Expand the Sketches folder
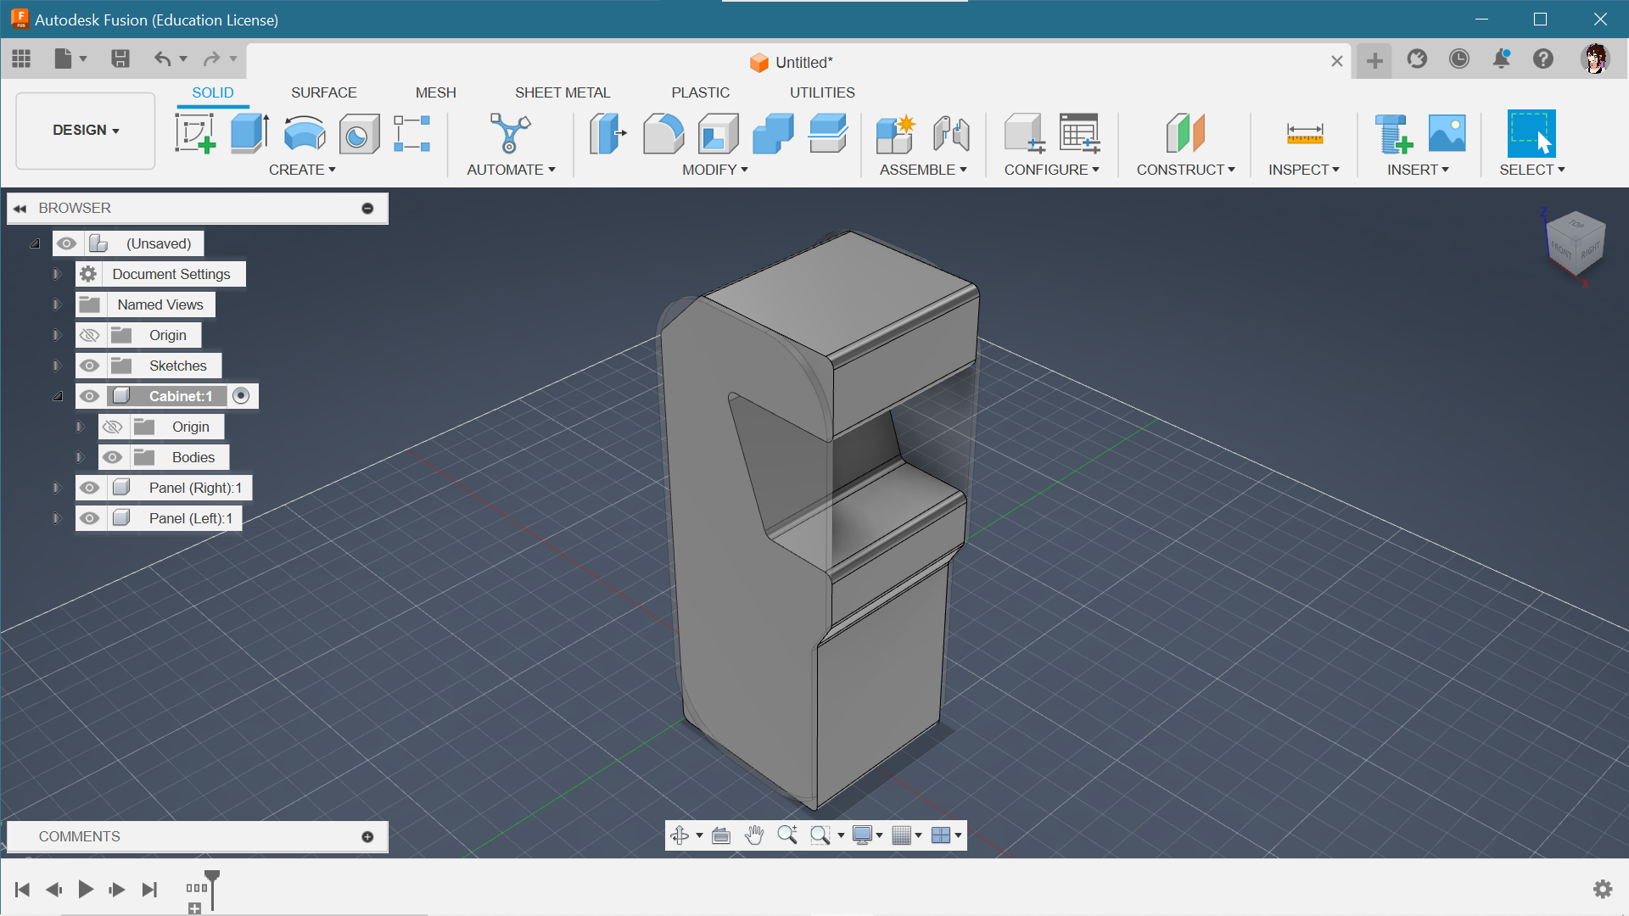The width and height of the screenshot is (1629, 916). 57,366
